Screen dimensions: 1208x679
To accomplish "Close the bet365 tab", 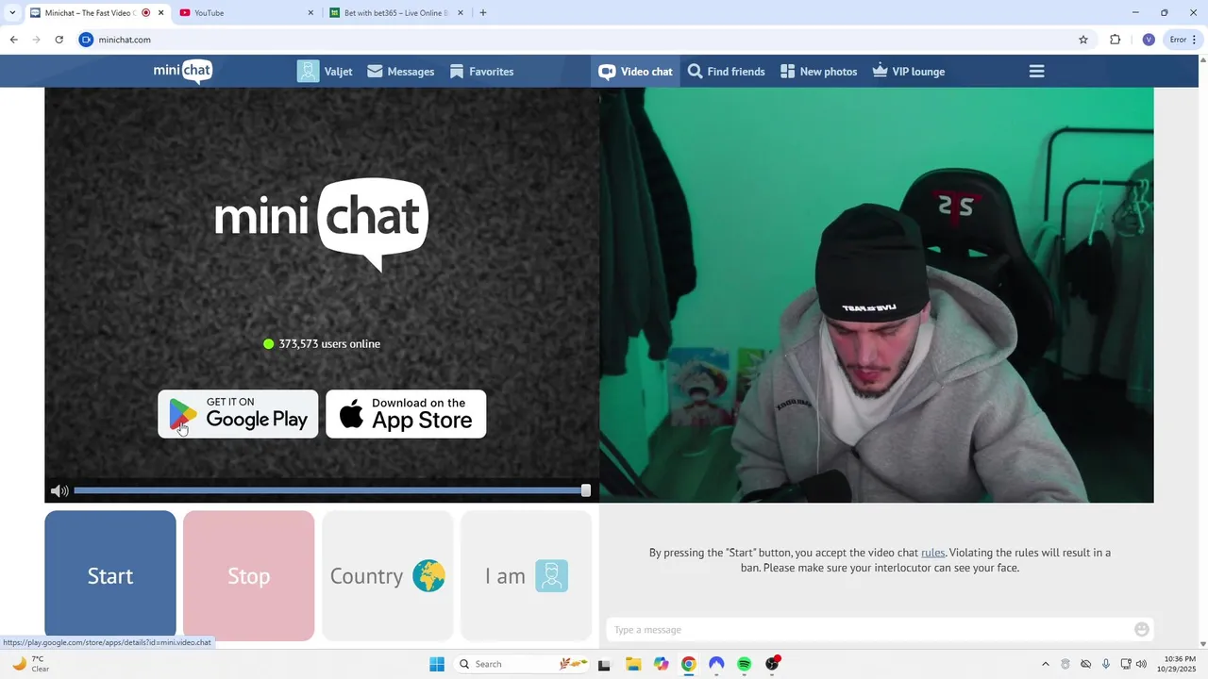I will 461,13.
